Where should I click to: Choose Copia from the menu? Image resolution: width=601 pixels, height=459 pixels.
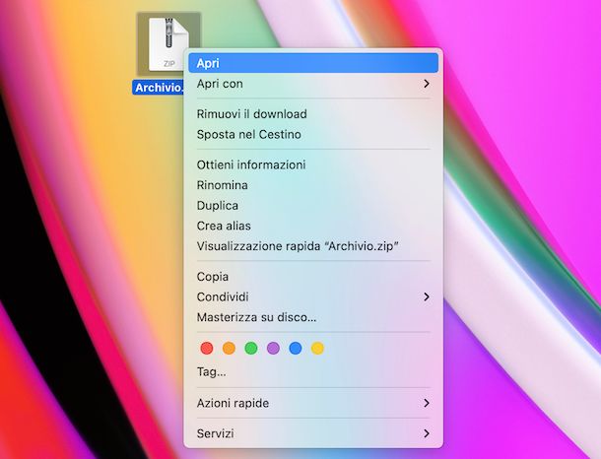313,276
